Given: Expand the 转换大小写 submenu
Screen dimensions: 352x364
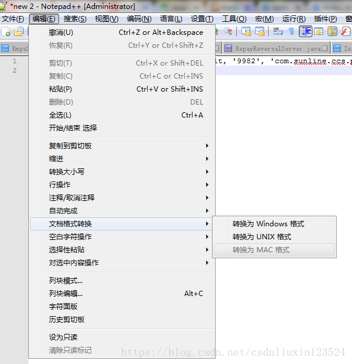Looking at the screenshot, I should (122, 172).
